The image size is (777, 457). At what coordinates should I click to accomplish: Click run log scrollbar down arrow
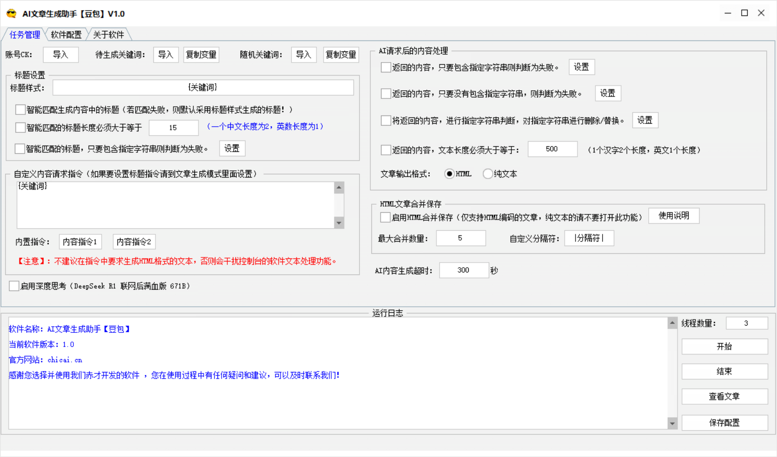[672, 423]
